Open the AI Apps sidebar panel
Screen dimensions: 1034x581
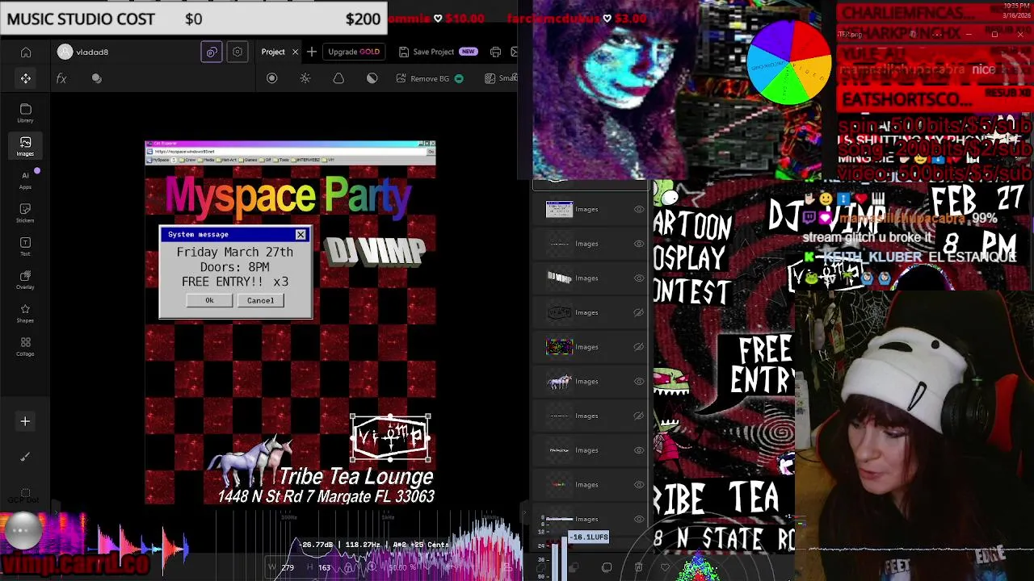click(x=25, y=180)
